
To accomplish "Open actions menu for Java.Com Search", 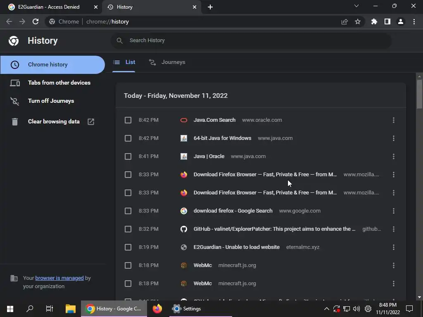I will pyautogui.click(x=394, y=120).
